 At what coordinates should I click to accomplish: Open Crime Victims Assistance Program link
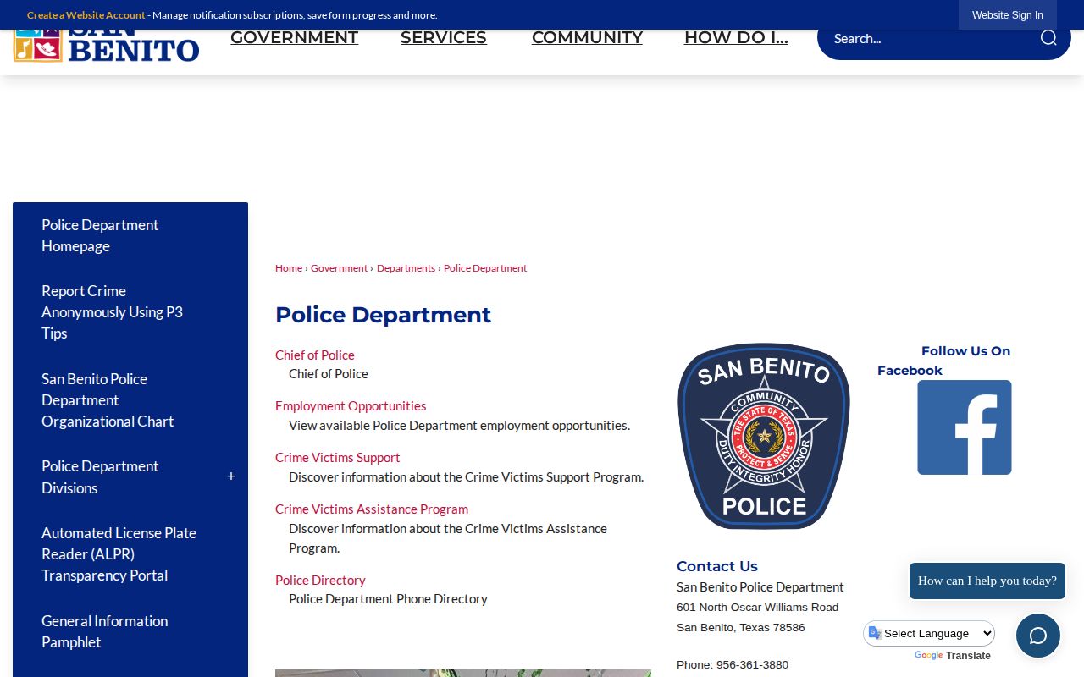[x=372, y=509]
